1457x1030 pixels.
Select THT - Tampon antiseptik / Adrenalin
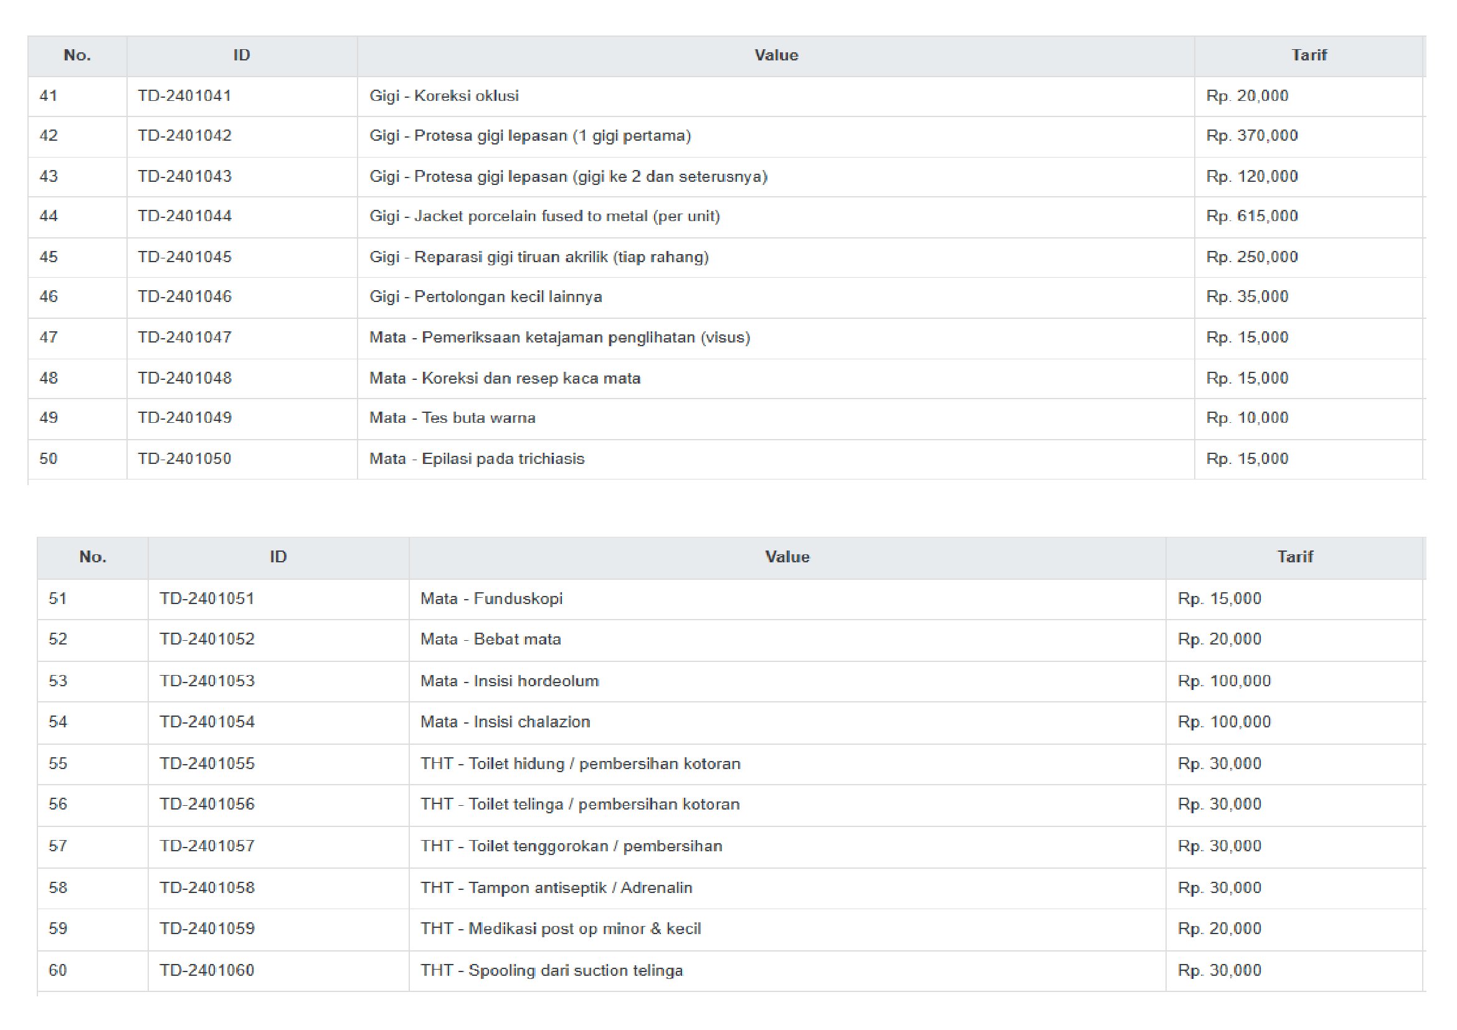point(556,887)
